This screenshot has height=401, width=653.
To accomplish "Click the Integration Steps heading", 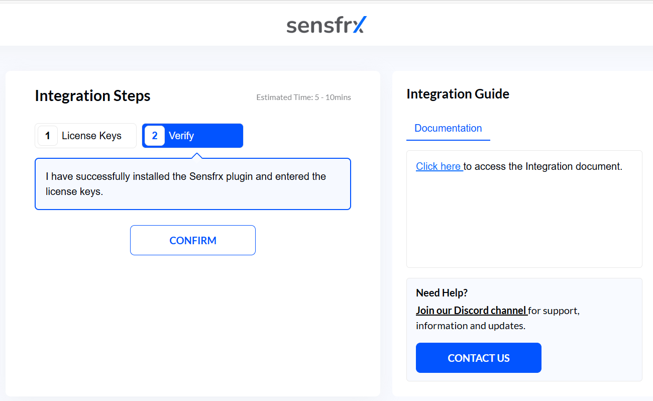I will tap(92, 96).
